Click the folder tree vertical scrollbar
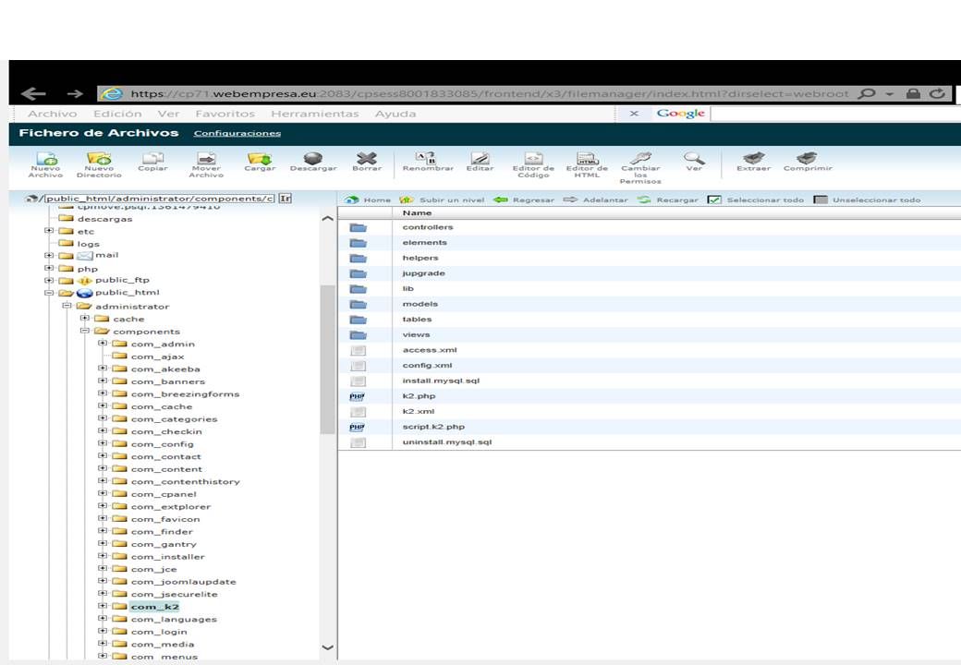This screenshot has height=665, width=961. 328,360
